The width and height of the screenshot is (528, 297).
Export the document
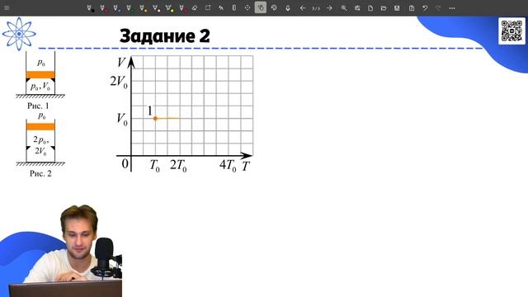coord(412,8)
